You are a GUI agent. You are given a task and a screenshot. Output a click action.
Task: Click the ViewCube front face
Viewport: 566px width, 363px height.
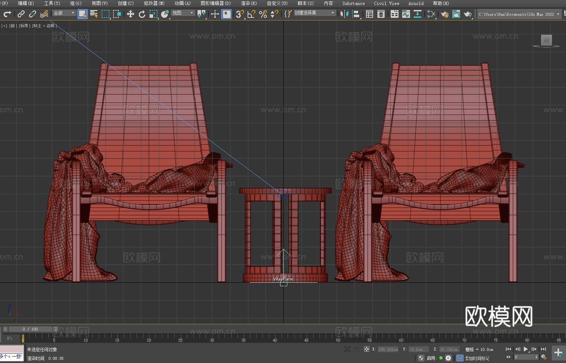[546, 40]
